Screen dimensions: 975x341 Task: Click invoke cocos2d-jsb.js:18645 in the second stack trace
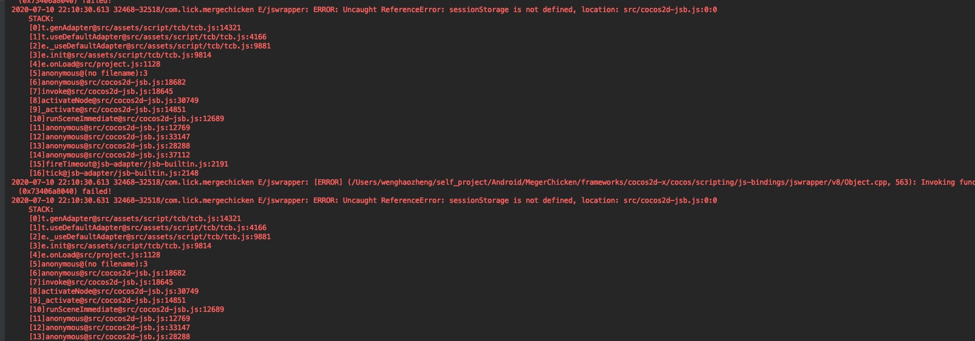click(x=101, y=282)
